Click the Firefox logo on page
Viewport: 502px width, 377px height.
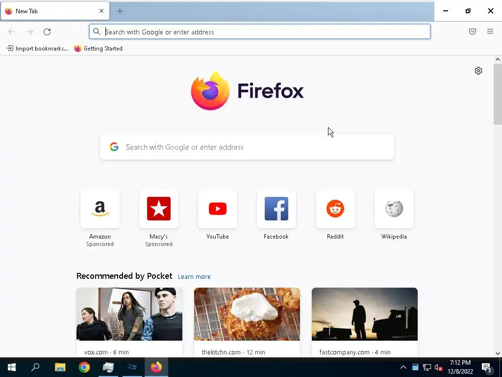247,90
